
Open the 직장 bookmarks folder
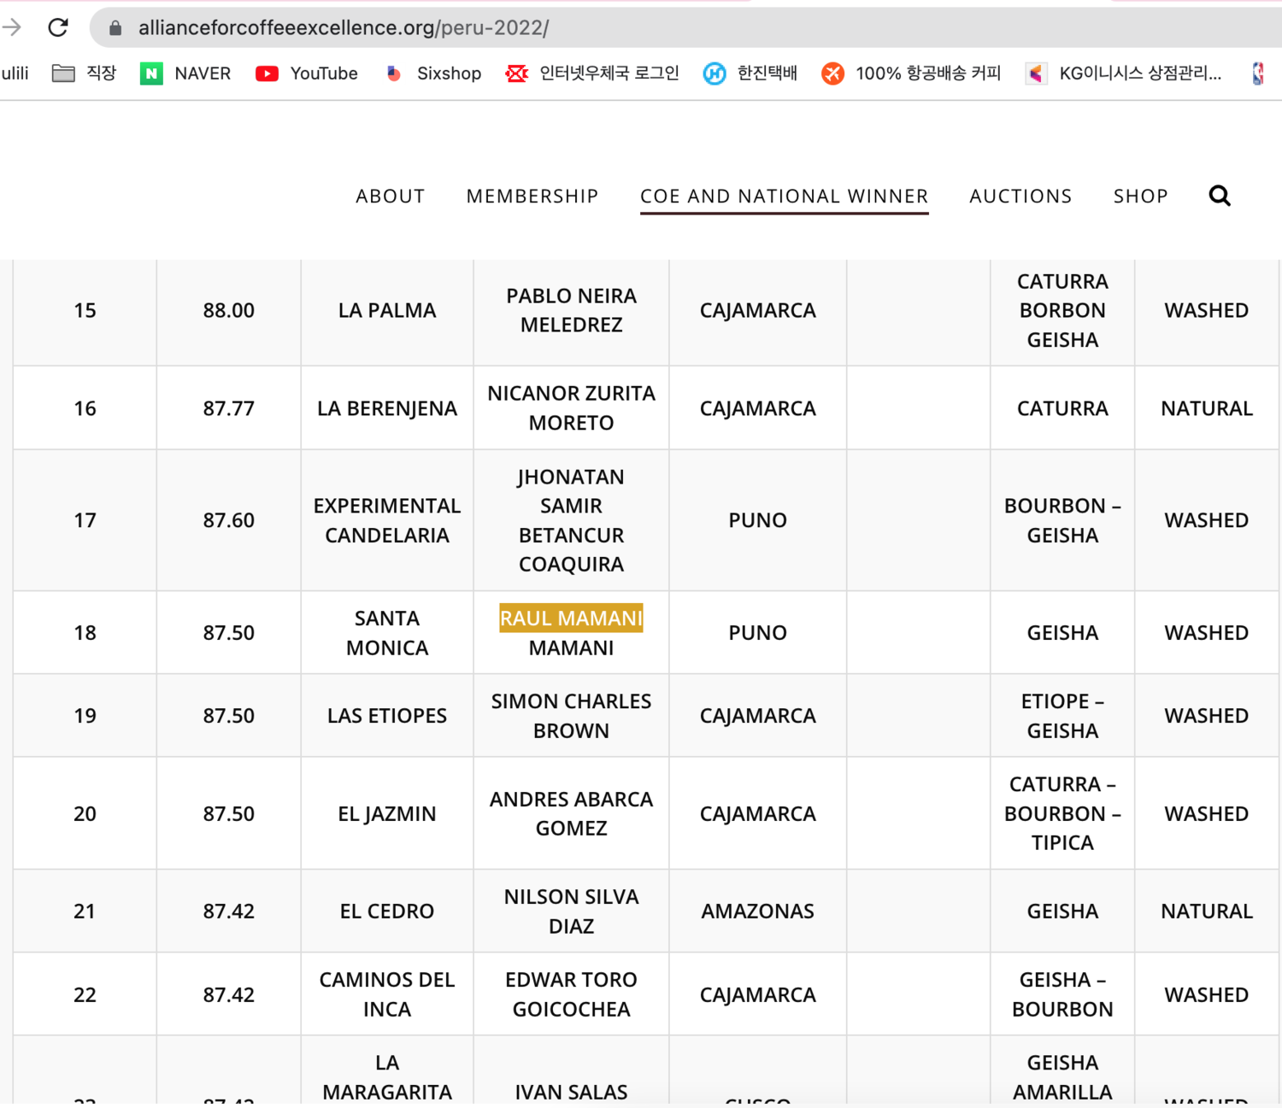pos(84,73)
